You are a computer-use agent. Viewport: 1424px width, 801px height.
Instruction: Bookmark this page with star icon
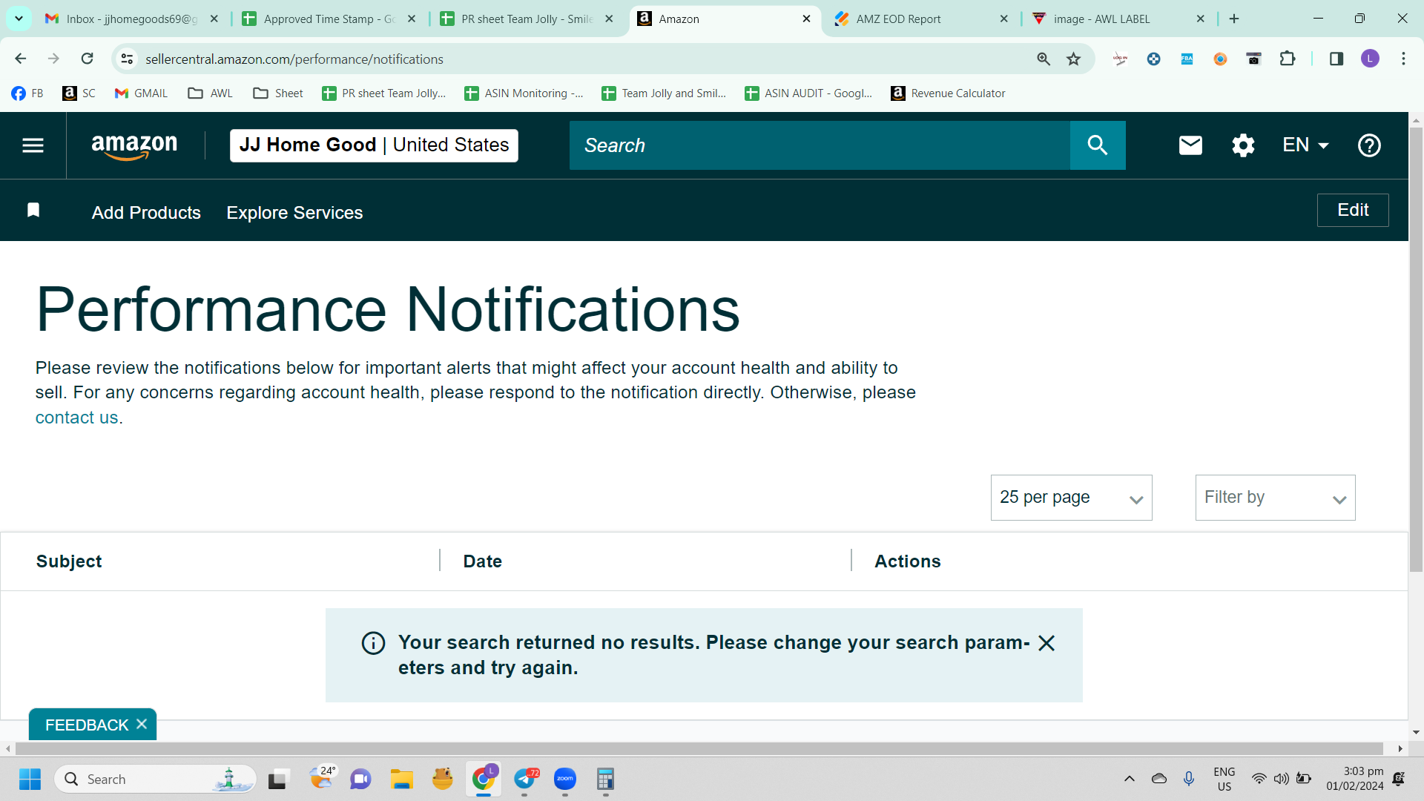tap(1073, 59)
